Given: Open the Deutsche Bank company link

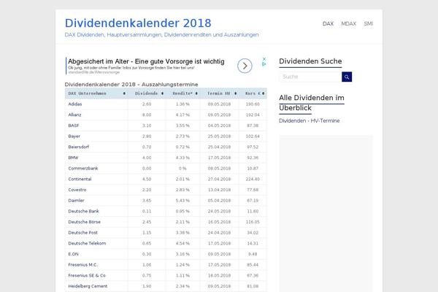Looking at the screenshot, I should click(83, 211).
